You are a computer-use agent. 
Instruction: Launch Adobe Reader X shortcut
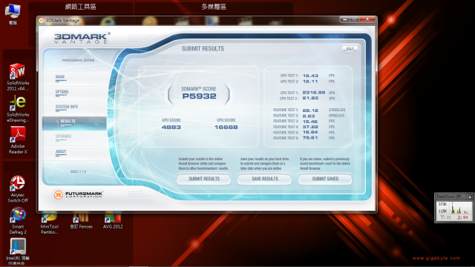[x=18, y=140]
